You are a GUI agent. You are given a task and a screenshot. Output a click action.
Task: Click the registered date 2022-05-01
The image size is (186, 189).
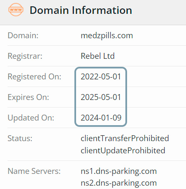[101, 76]
